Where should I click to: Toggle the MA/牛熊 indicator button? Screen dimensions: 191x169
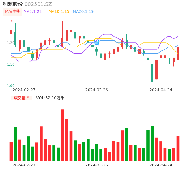pyautogui.click(x=12, y=12)
